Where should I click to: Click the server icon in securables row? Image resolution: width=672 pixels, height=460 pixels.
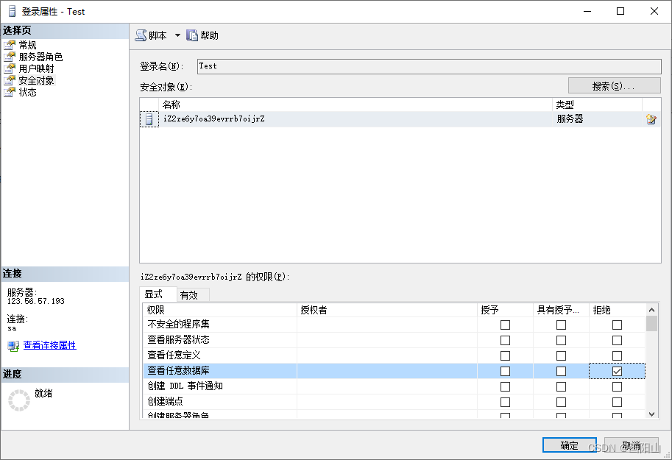[149, 119]
